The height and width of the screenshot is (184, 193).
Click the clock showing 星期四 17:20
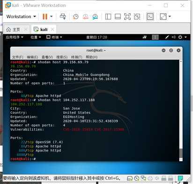pyautogui.click(x=96, y=37)
